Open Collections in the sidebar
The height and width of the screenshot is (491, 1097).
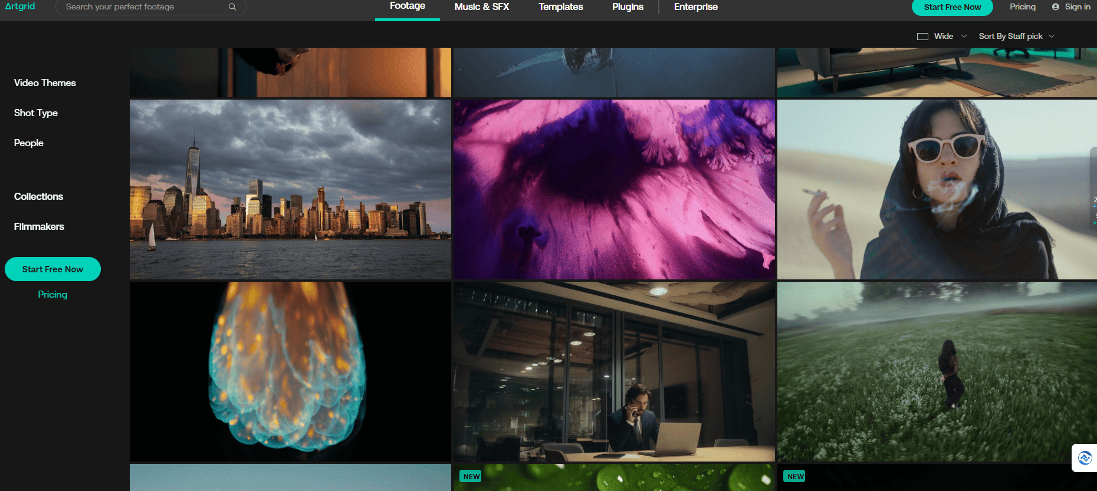pos(38,197)
